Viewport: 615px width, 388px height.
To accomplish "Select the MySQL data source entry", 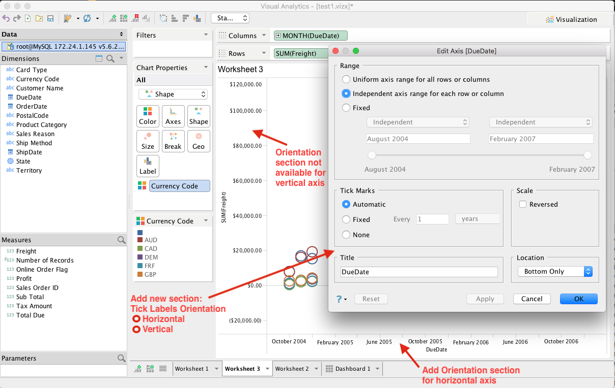I will [x=64, y=46].
